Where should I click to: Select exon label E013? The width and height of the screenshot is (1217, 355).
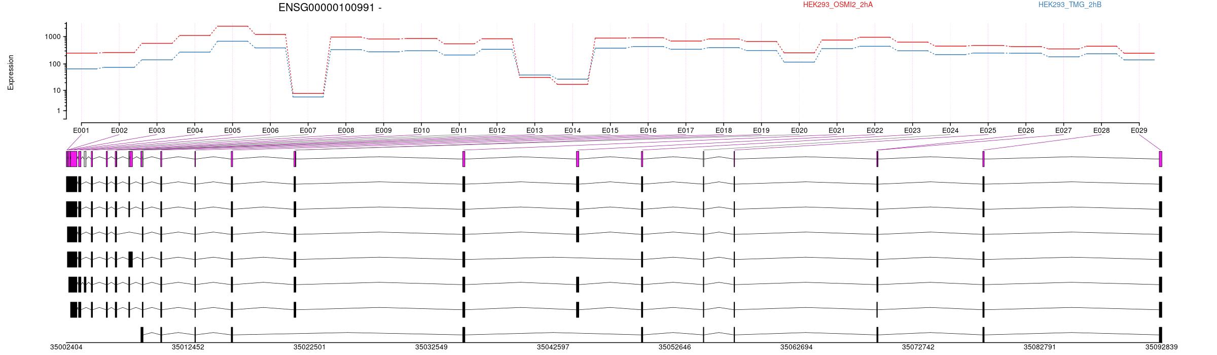click(x=534, y=130)
